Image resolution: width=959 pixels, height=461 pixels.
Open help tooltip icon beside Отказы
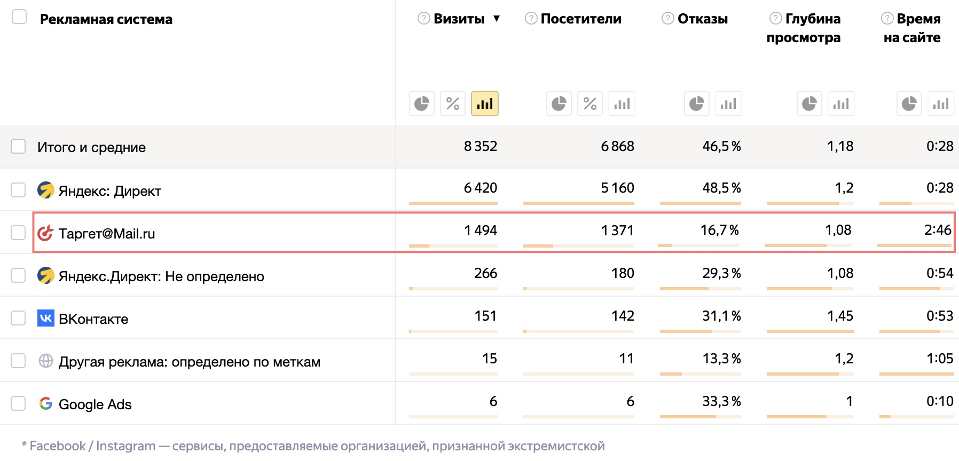tap(667, 19)
